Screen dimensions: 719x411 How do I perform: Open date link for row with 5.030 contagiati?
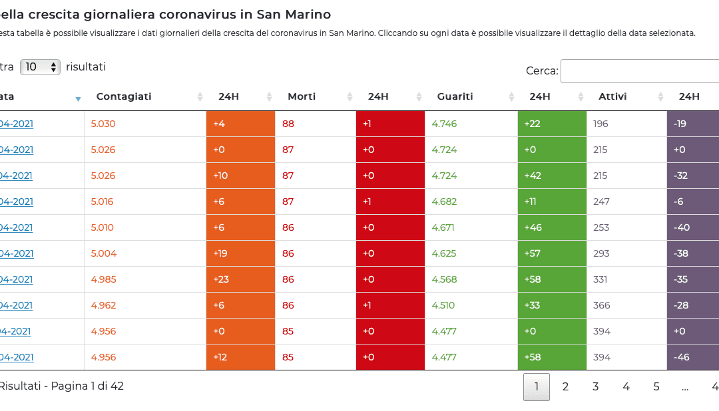[x=17, y=124]
